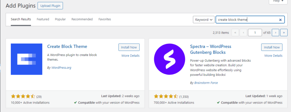Install the Create Block Theme plugin
Screen dimensions: 291x112
[129, 47]
